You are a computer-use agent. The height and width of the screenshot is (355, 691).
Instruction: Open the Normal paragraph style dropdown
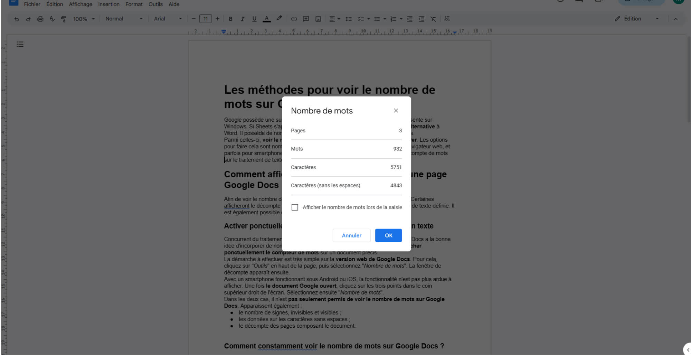click(x=124, y=19)
